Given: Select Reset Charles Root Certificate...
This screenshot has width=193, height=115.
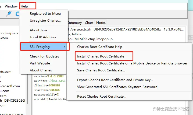Looking at the screenshot, I should coord(102,97).
